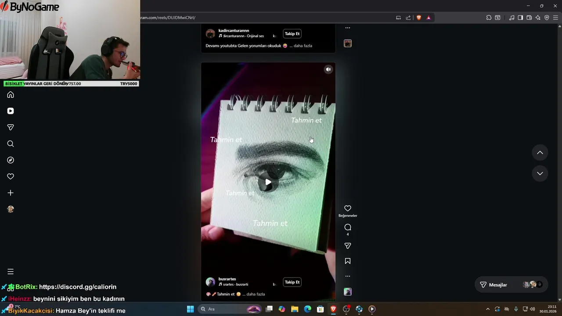Click the Windows taskbar search box
Image resolution: width=562 pixels, height=316 pixels.
[231, 309]
